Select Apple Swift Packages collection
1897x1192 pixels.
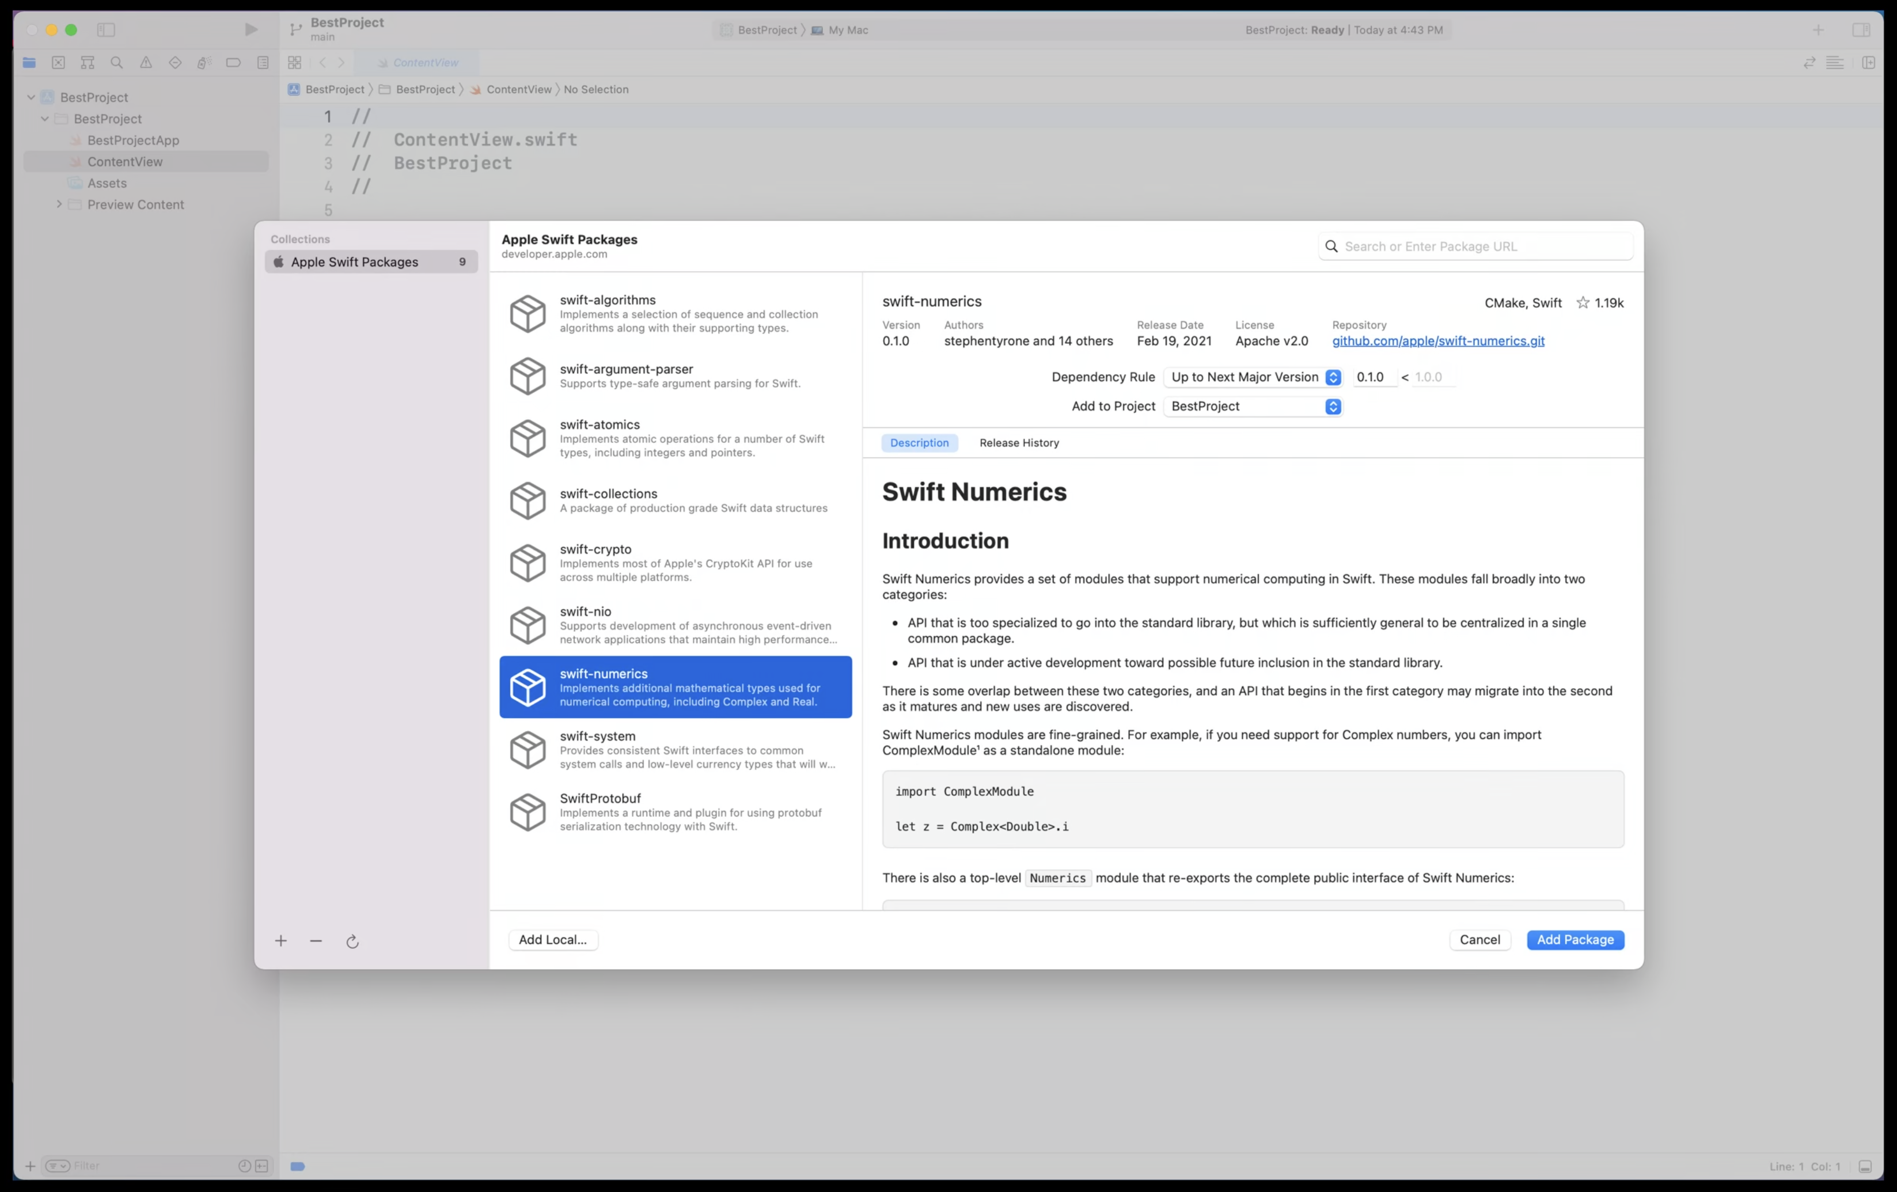[x=371, y=263]
